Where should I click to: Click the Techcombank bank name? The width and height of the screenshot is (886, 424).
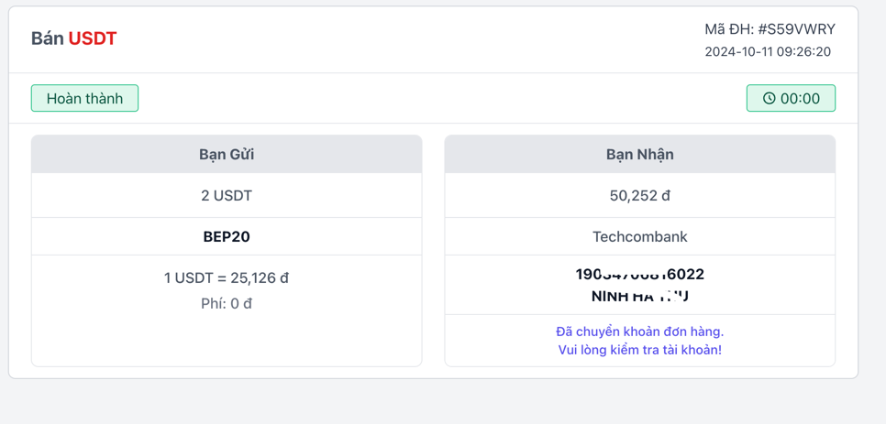pyautogui.click(x=639, y=237)
